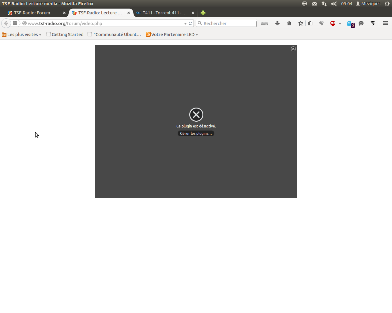
Task: Reload the page with refresh icon
Action: (x=190, y=23)
